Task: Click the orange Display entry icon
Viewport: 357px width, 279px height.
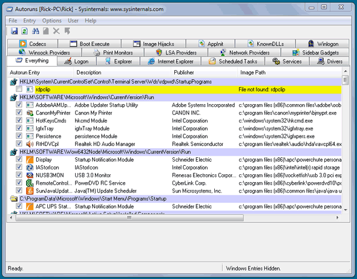Action: point(30,160)
